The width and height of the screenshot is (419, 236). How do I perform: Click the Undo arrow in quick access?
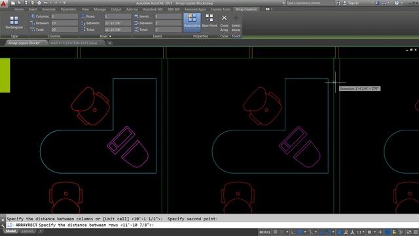(46, 3)
